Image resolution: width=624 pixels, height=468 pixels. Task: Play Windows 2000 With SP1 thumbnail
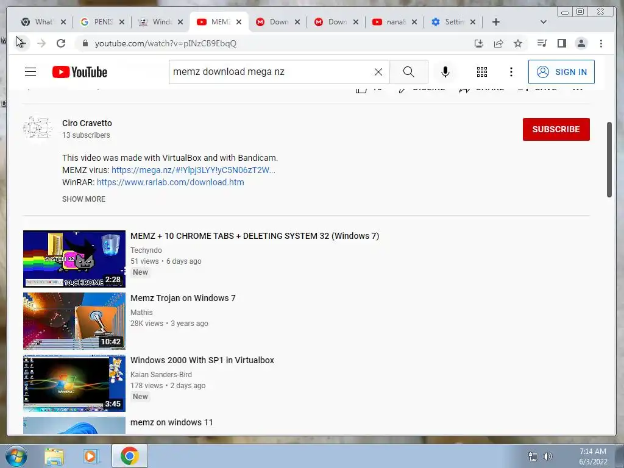pyautogui.click(x=74, y=383)
